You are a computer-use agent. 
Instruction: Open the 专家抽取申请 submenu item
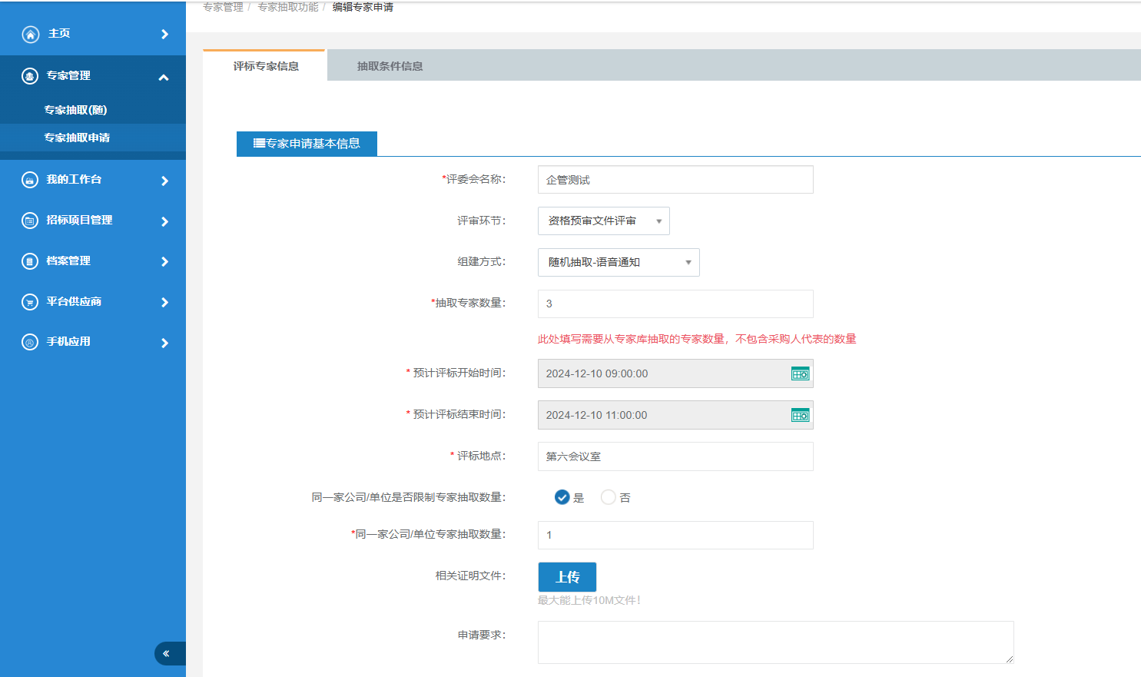pos(77,138)
